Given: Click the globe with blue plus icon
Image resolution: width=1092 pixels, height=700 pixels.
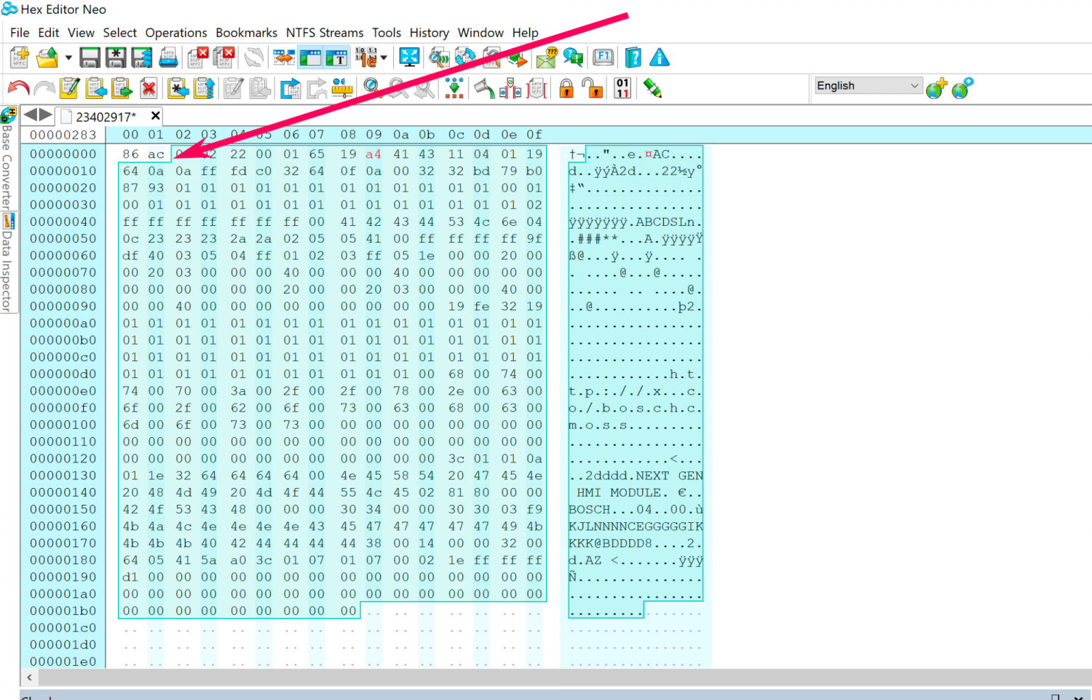Looking at the screenshot, I should click(x=962, y=88).
